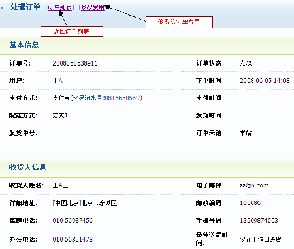Click the small arrow icon beside 处理订单
This screenshot has height=249, width=294.
point(2,8)
